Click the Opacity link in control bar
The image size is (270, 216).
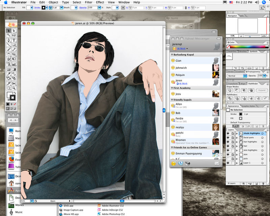83,7
